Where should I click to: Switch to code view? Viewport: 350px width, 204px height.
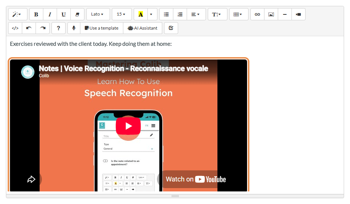pos(15,28)
